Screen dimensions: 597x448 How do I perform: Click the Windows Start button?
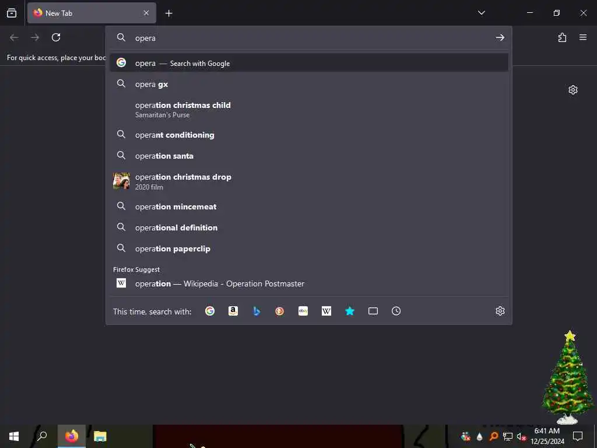pos(14,436)
